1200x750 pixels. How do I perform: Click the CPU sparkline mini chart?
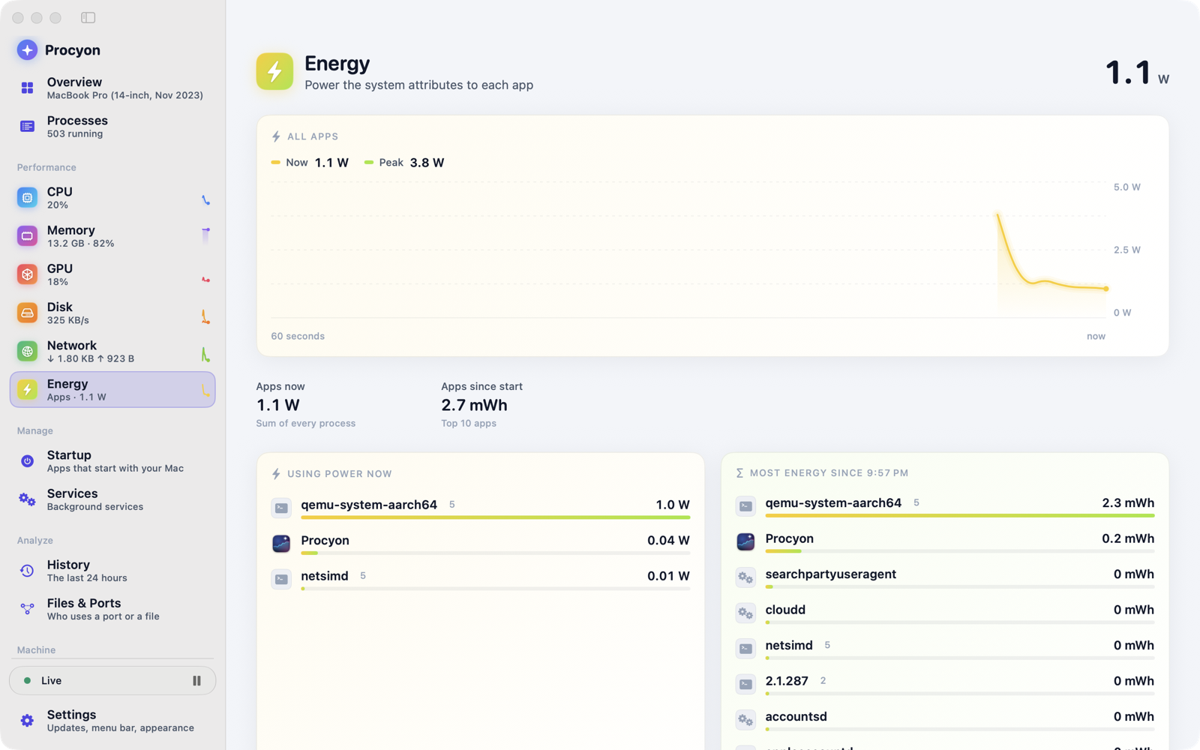point(205,199)
